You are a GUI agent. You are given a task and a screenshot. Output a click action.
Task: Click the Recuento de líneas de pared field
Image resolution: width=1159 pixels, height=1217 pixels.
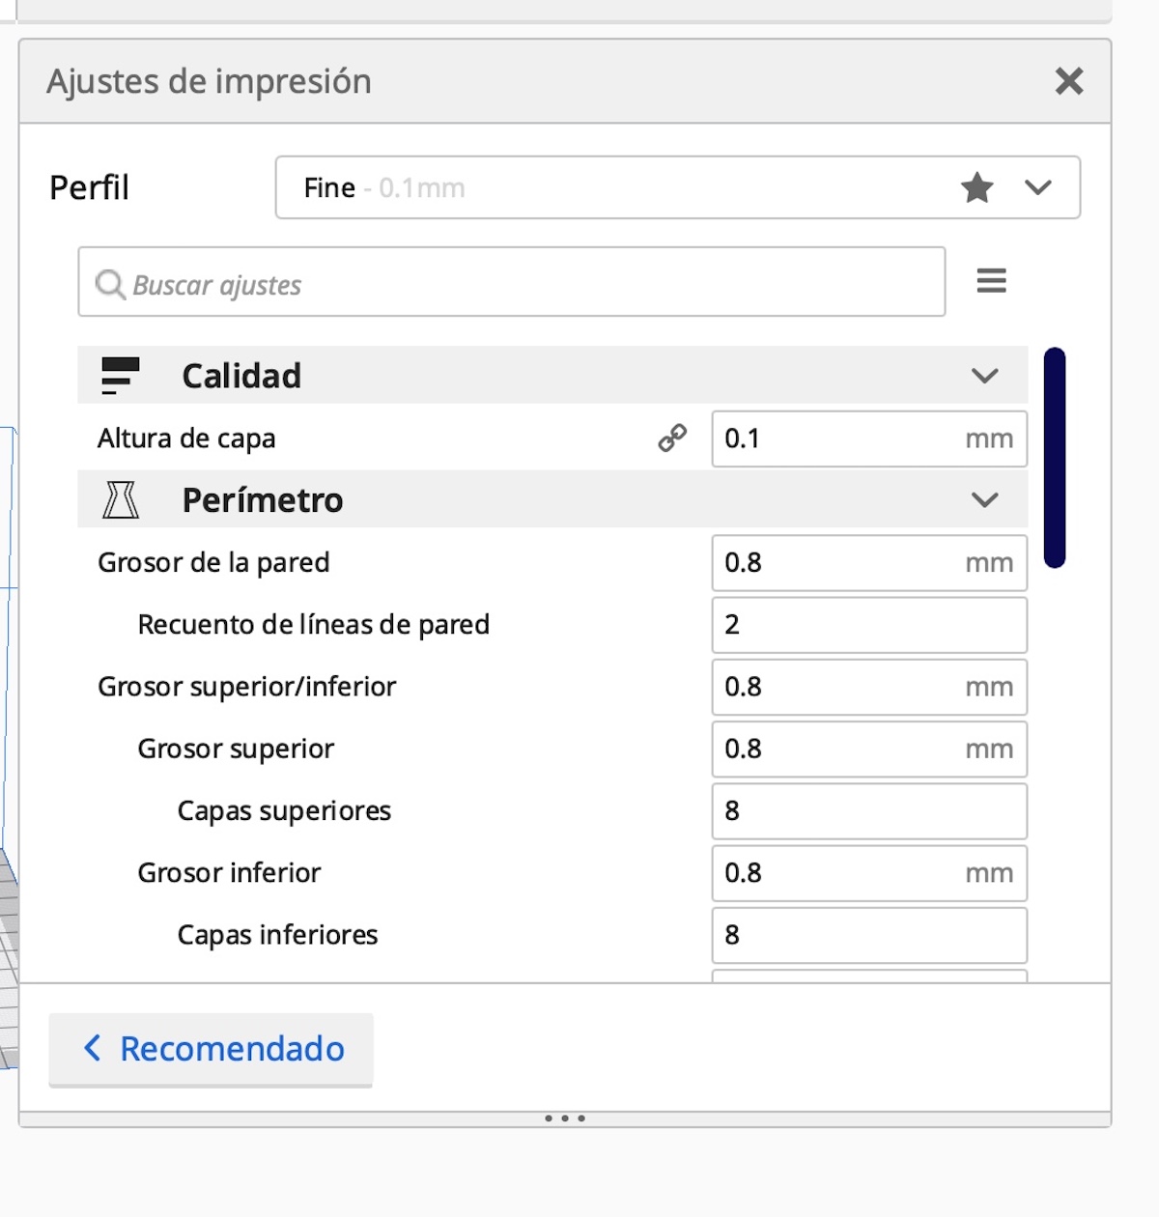click(x=867, y=625)
